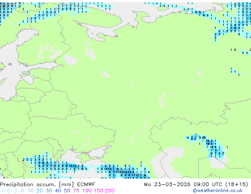
Task: Click the 200 mm legend value
Action: [110, 191]
